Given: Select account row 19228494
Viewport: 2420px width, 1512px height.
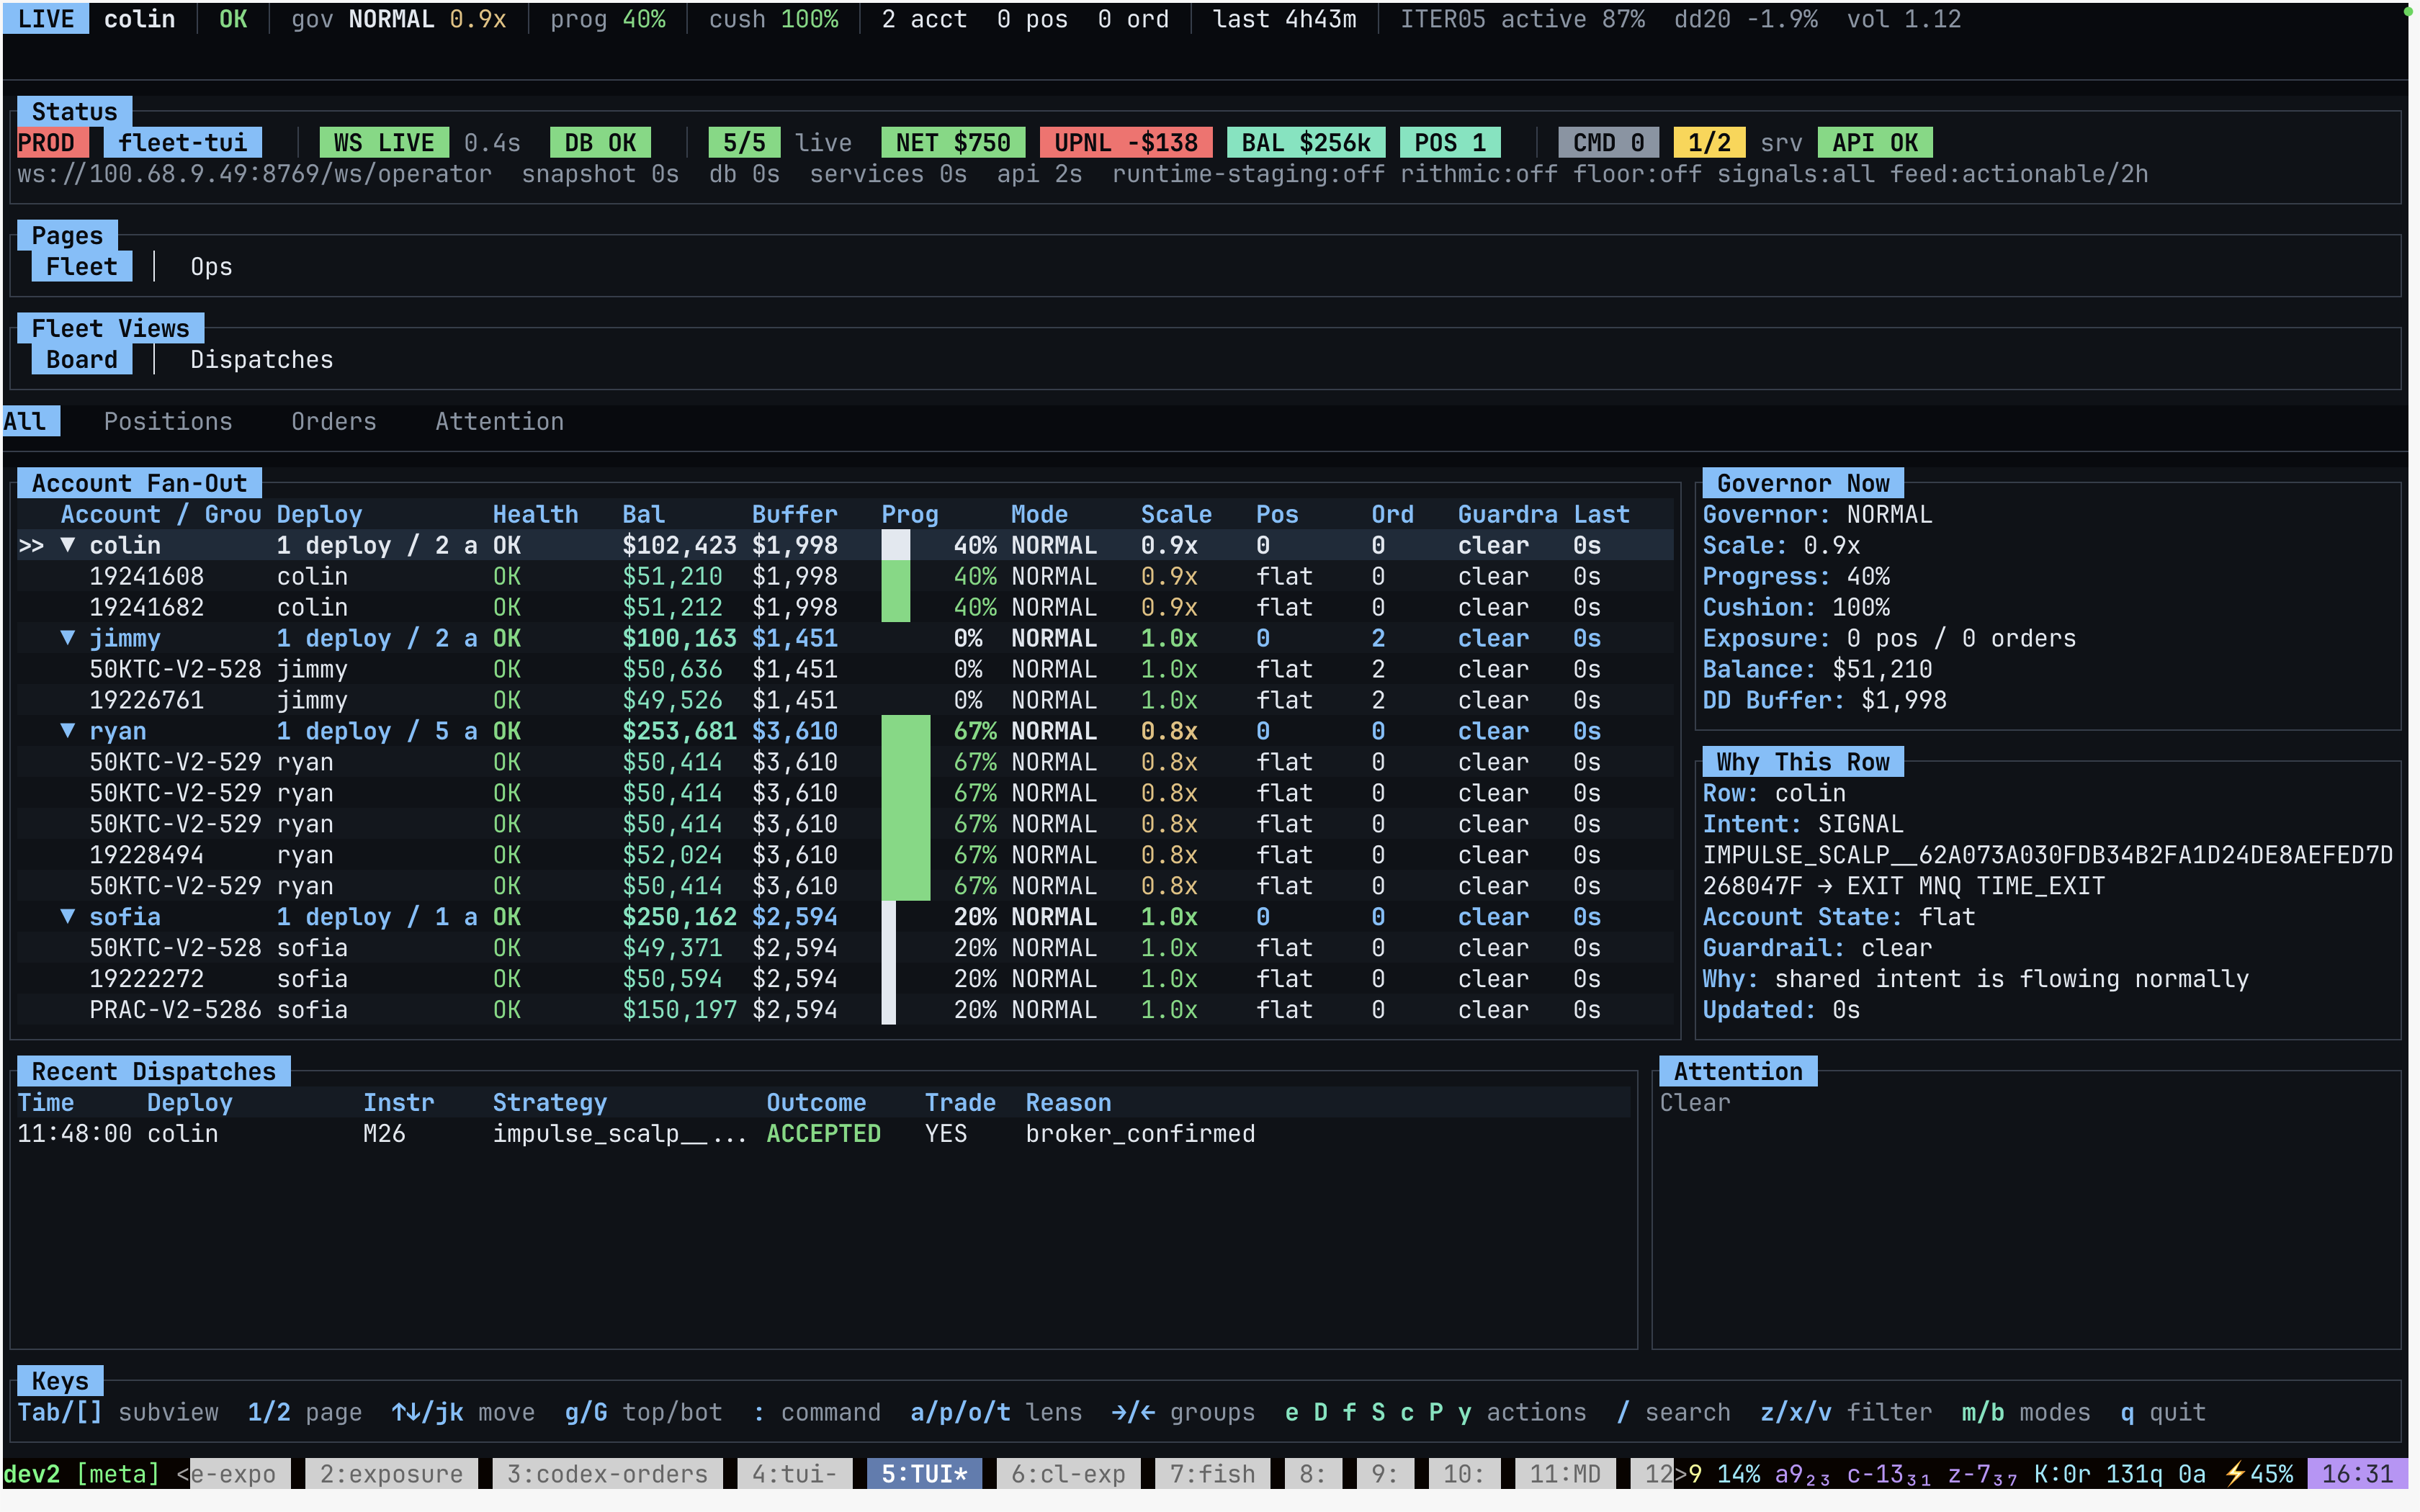Looking at the screenshot, I should [845, 855].
